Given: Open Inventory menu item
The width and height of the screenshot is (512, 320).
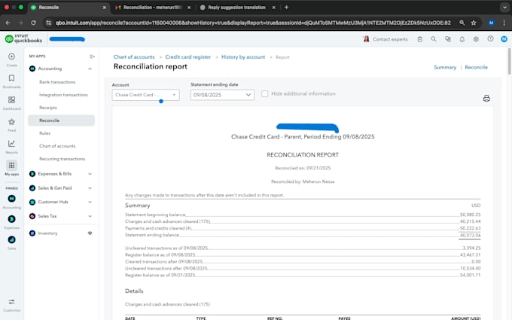Looking at the screenshot, I should pos(47,233).
